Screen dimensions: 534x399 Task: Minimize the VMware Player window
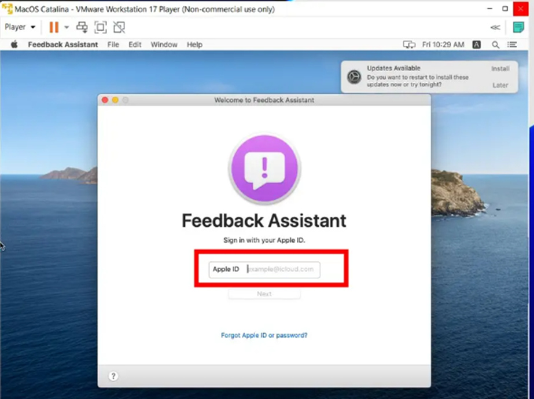point(489,9)
